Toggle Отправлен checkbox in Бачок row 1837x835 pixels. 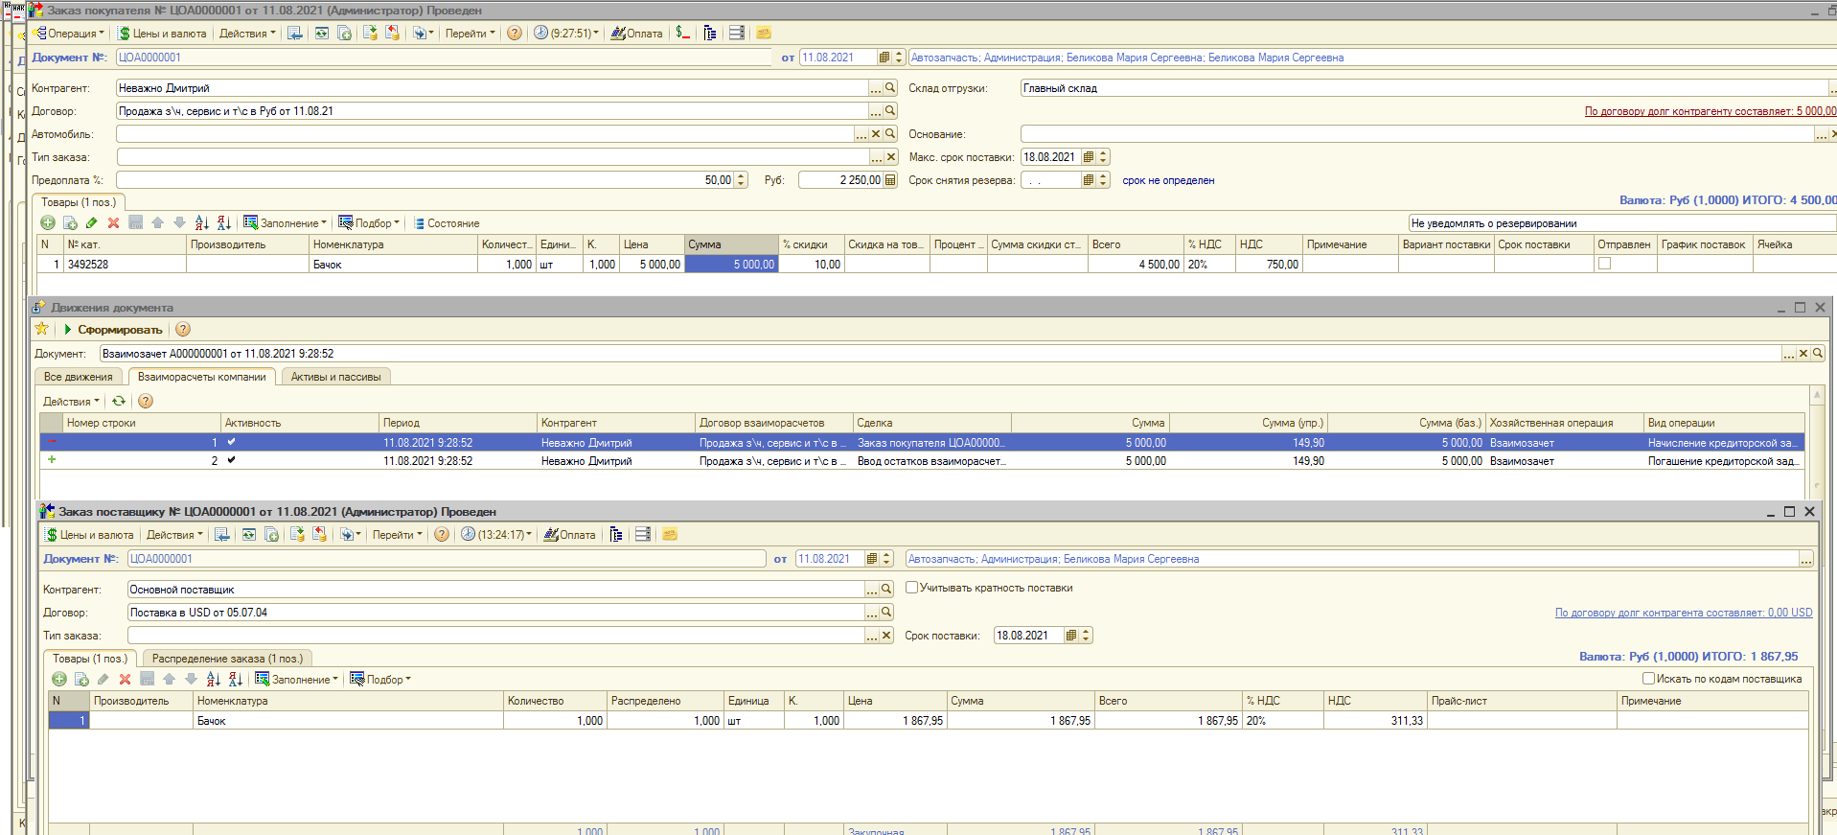pyautogui.click(x=1605, y=264)
